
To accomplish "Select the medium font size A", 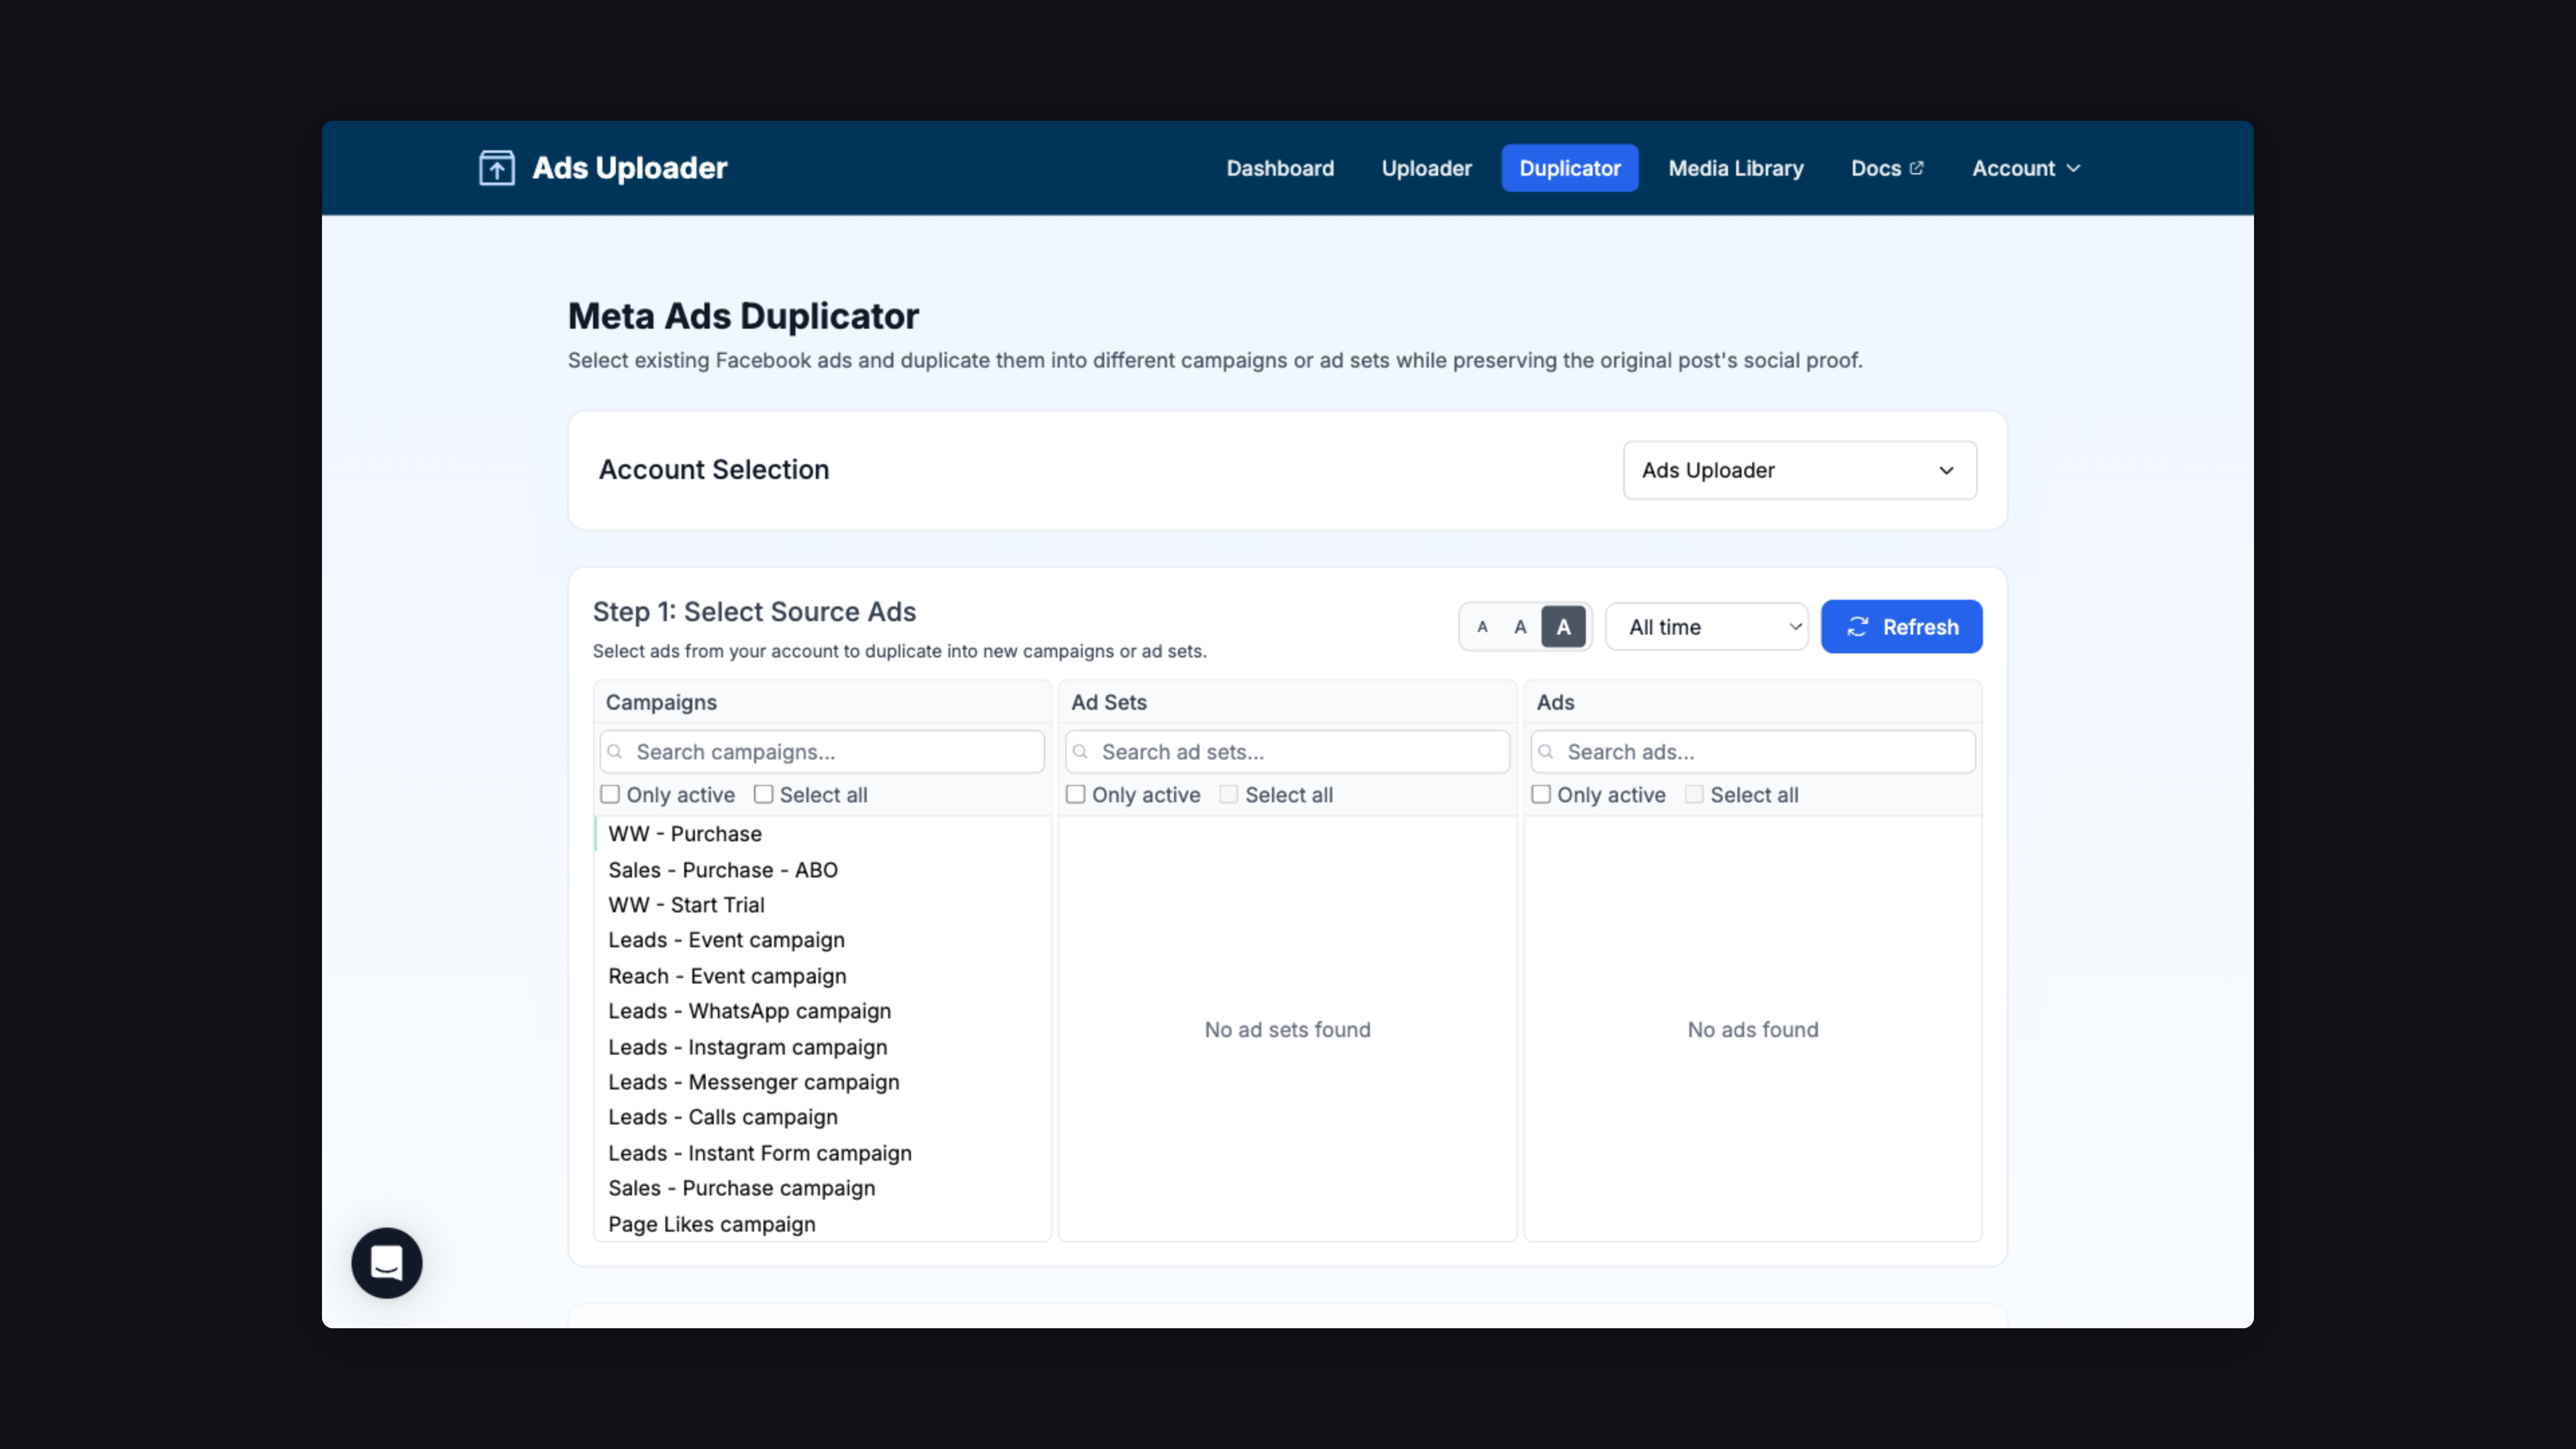I will 1520,627.
